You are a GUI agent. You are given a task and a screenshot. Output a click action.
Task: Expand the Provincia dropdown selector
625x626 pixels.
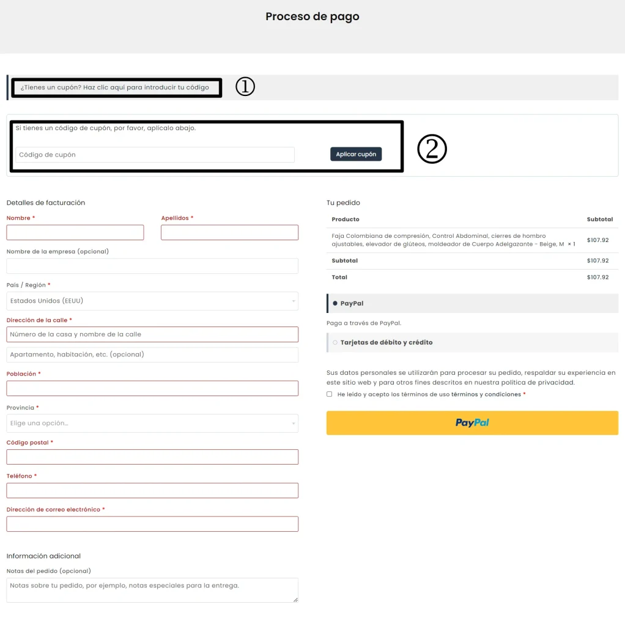tap(152, 423)
